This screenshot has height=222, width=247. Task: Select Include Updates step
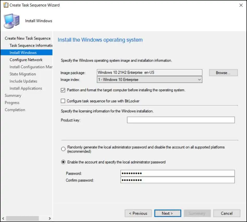(x=23, y=81)
